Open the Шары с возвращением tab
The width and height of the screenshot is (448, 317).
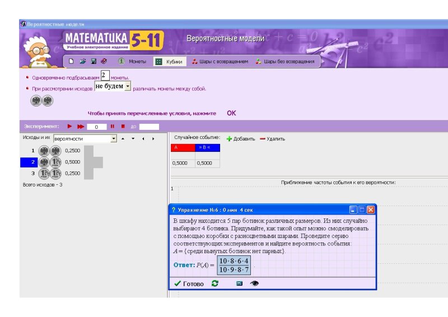click(x=220, y=62)
